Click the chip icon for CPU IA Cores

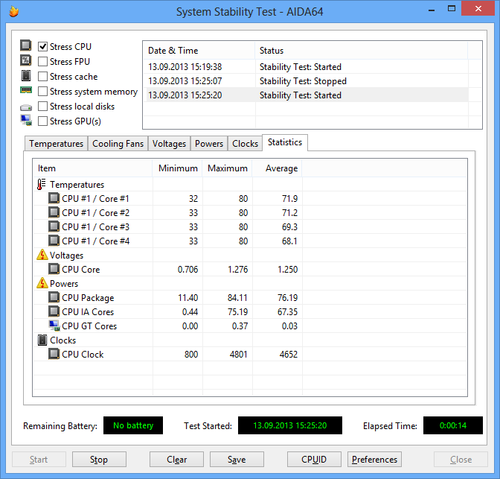point(54,311)
